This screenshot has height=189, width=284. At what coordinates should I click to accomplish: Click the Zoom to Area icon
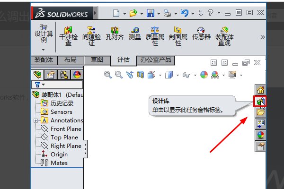(119, 75)
